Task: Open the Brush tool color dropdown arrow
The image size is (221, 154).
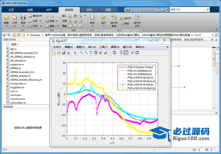Action: 109,53
